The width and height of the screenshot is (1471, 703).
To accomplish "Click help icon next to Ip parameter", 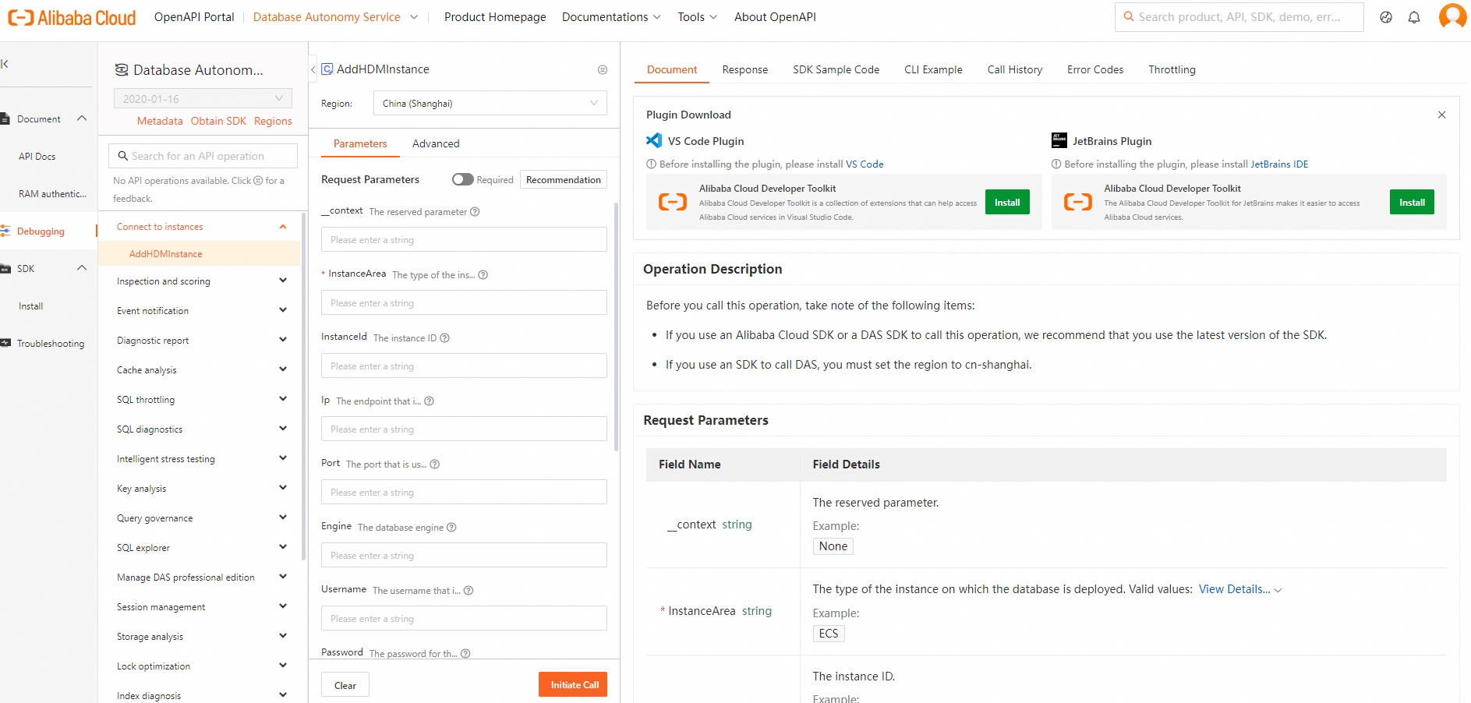I will (x=430, y=401).
